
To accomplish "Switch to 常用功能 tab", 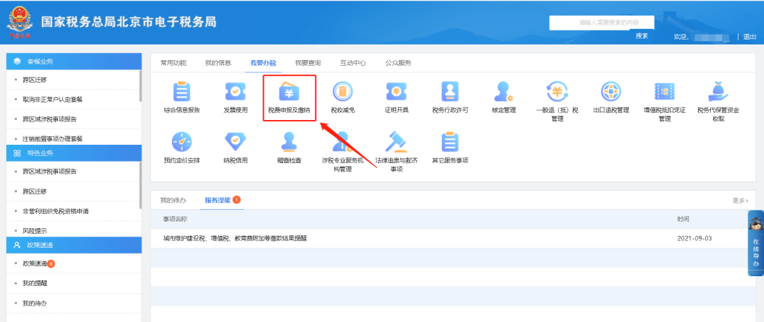I will point(173,64).
